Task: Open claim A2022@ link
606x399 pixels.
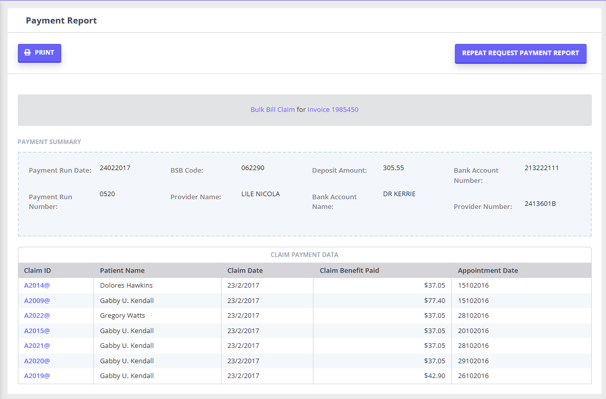Action: [37, 316]
